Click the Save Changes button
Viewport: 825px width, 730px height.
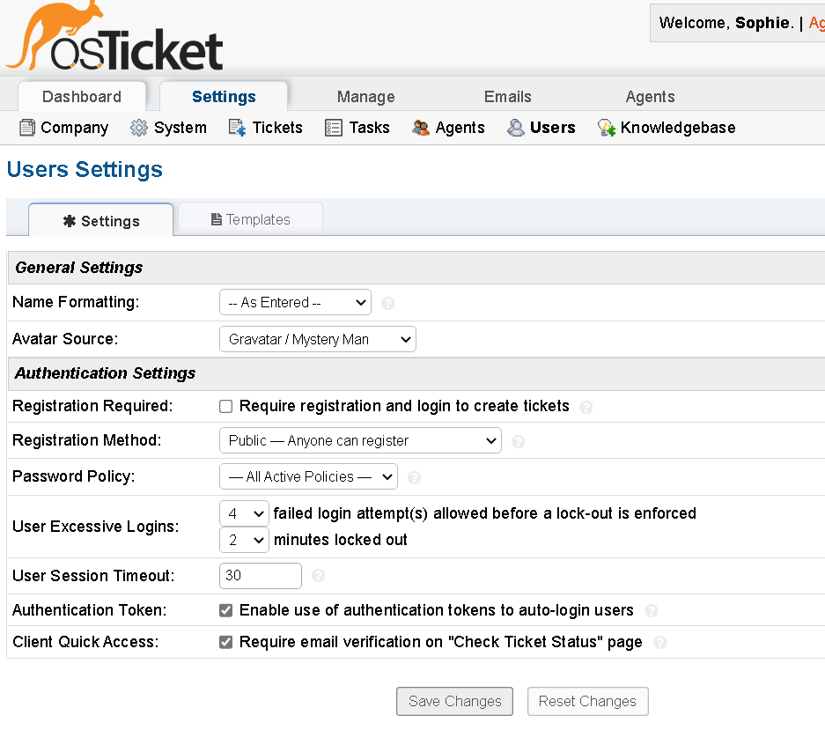(454, 701)
